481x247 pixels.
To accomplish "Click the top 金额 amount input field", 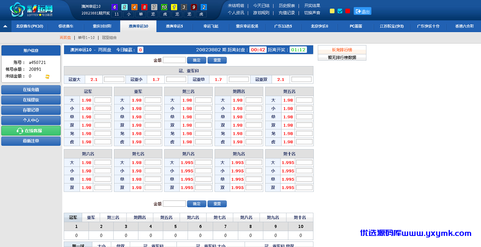I will coord(174,60).
